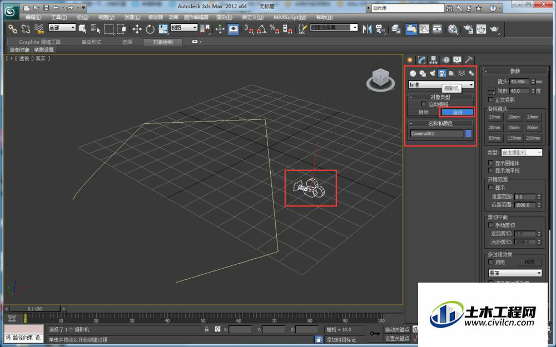Open the Curve Editor icon
Viewport: 556px width, 347px height.
[x=424, y=29]
